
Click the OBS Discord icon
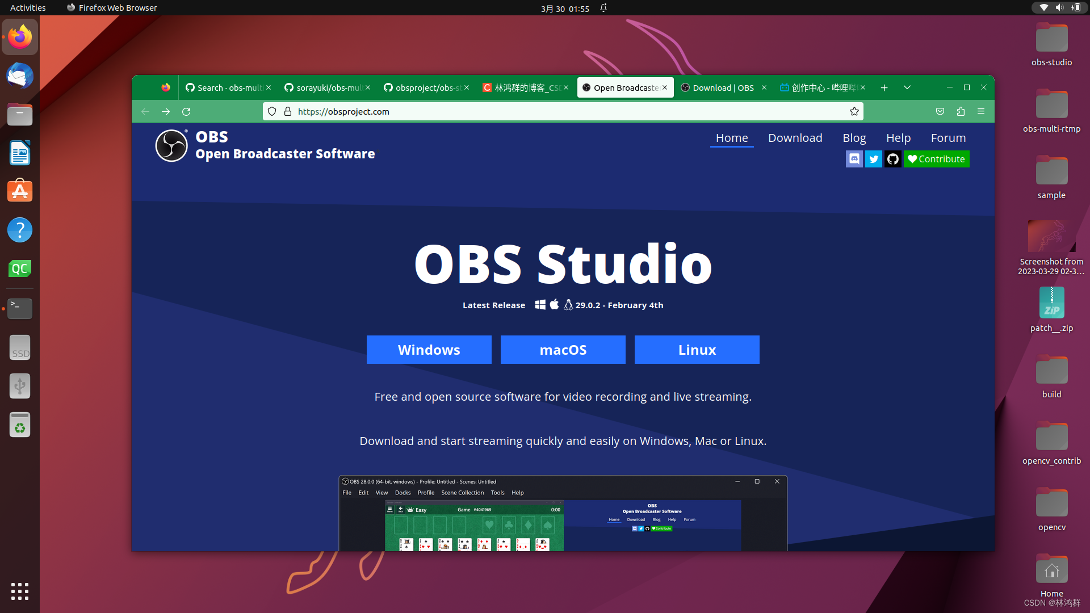[x=854, y=159]
